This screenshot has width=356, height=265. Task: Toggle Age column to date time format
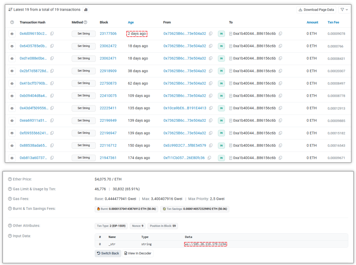(131, 22)
